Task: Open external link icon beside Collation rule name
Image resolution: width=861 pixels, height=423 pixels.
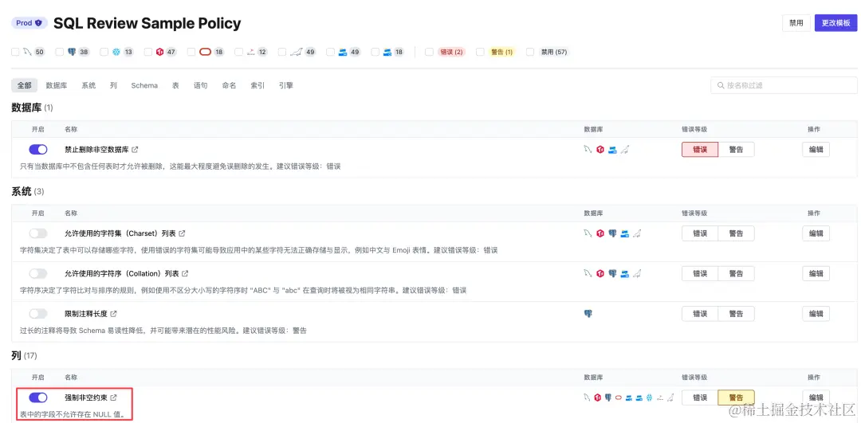Action: click(x=185, y=273)
